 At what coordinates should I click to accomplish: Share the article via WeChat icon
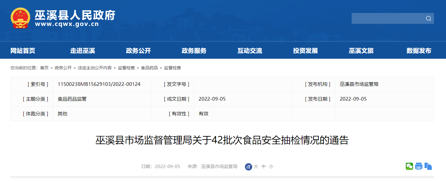[409, 166]
